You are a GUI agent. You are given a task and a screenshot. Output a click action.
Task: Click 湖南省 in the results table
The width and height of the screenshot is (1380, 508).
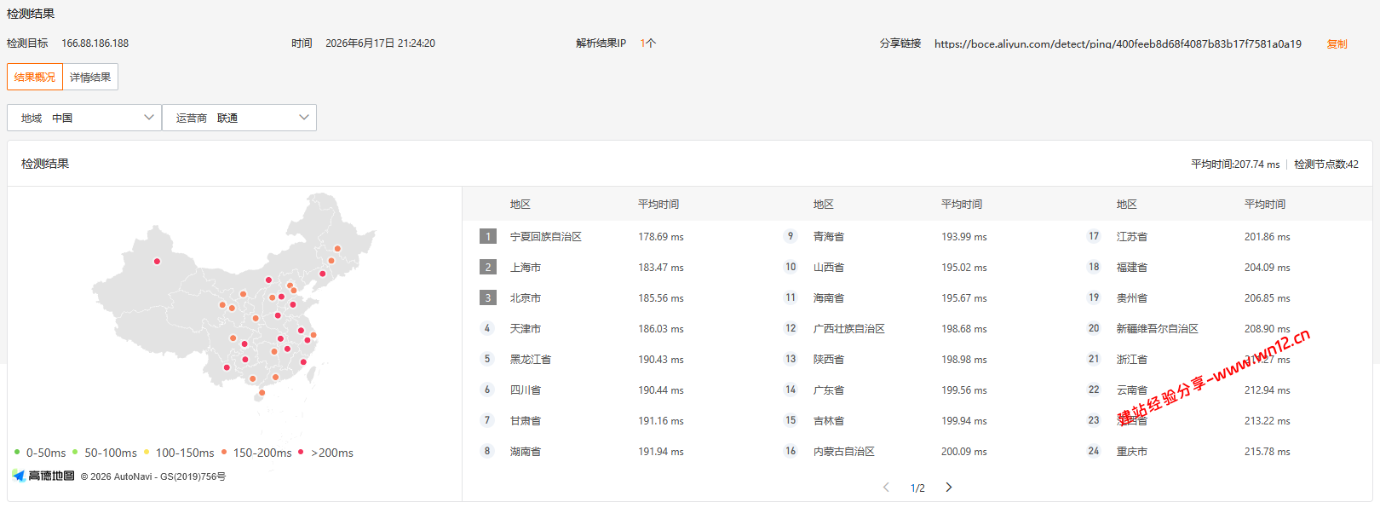click(x=526, y=452)
